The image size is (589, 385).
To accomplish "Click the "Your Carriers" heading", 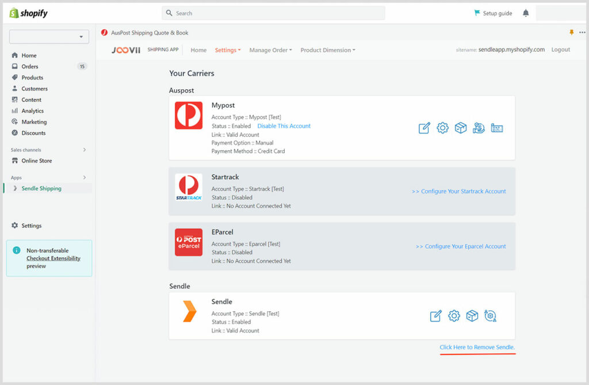I will (x=192, y=73).
